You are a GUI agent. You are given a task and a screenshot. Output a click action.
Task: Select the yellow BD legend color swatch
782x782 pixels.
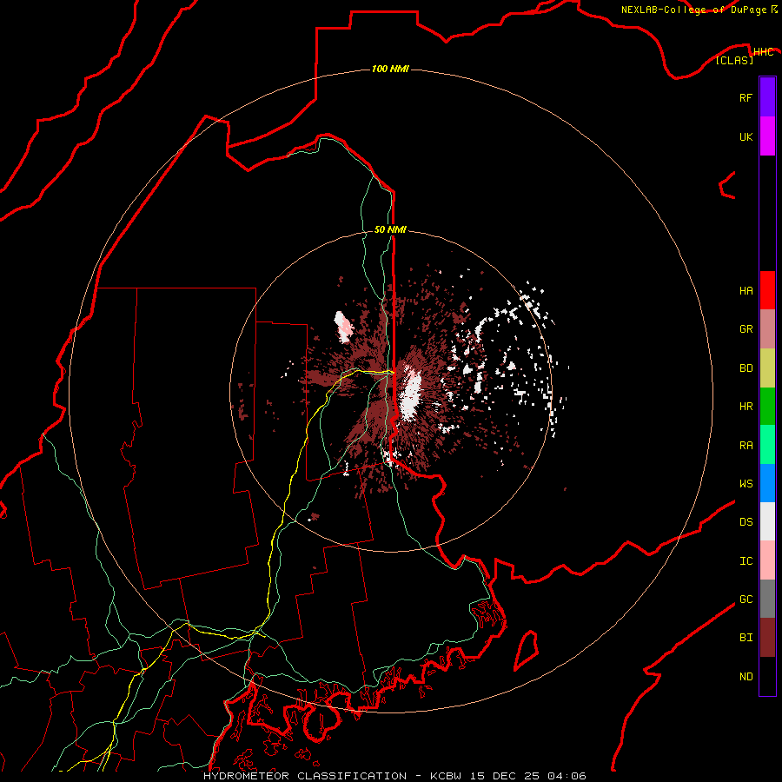coord(767,368)
